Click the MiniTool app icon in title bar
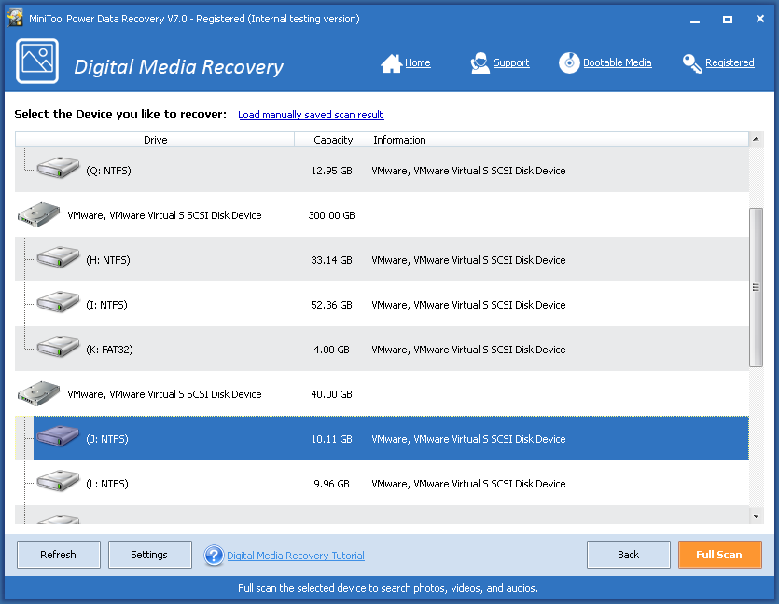Viewport: 779px width, 604px height. (x=15, y=19)
